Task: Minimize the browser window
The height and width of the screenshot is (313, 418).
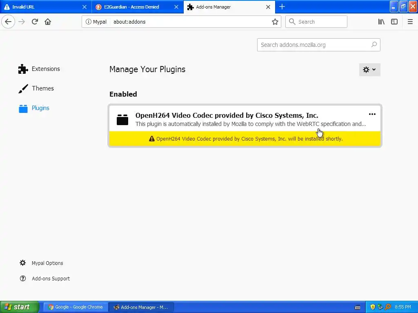Action: click(394, 7)
